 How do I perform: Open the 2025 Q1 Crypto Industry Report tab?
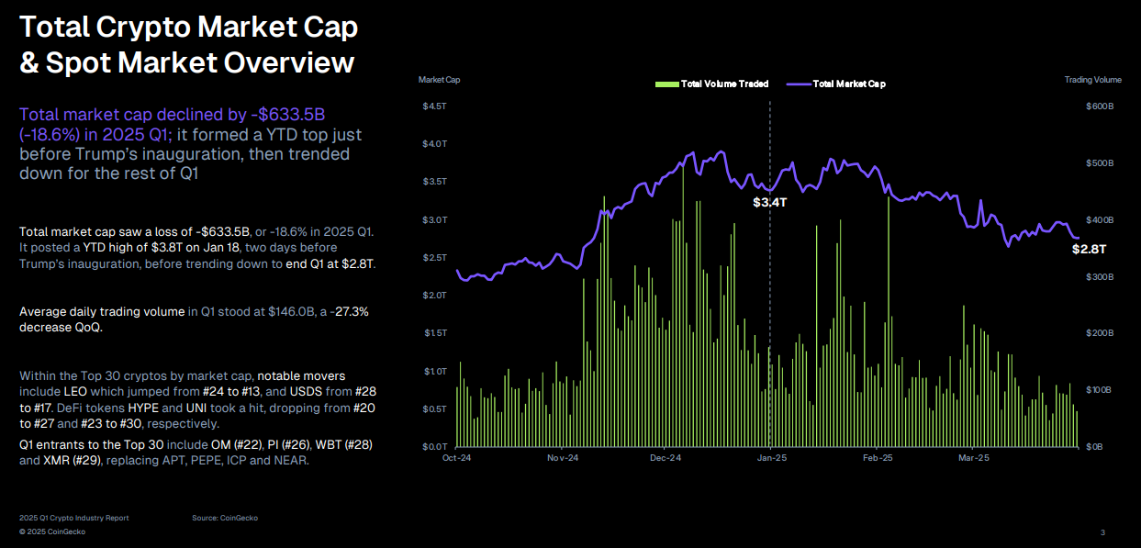pyautogui.click(x=73, y=518)
